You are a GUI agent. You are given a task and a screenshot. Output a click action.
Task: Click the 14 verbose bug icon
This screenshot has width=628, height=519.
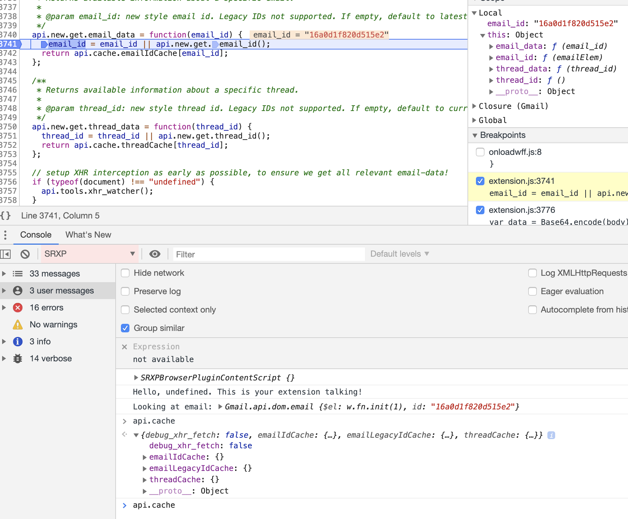(x=18, y=358)
